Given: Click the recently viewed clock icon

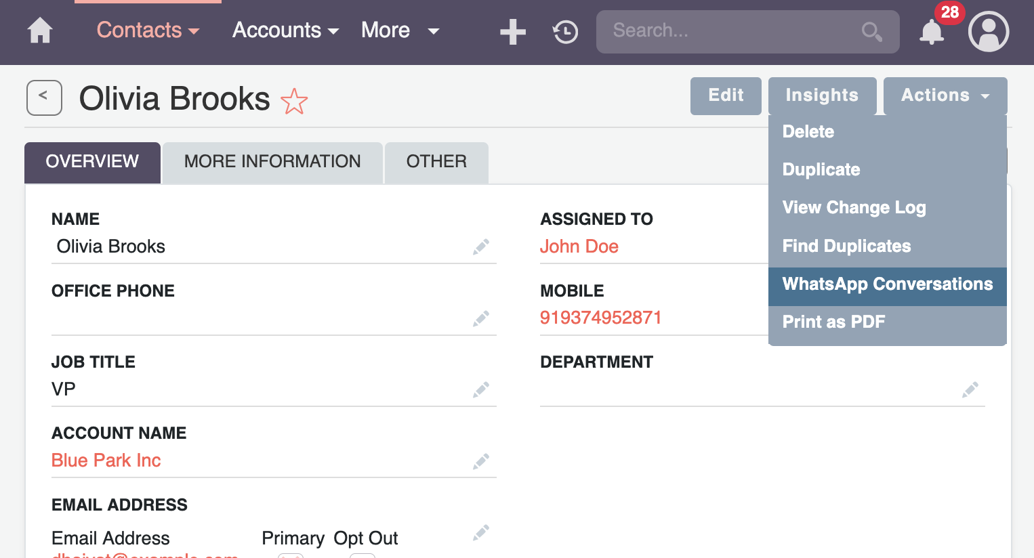Looking at the screenshot, I should pyautogui.click(x=564, y=31).
